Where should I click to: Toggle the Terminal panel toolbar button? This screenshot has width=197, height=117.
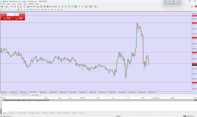pyautogui.click(x=21, y=7)
